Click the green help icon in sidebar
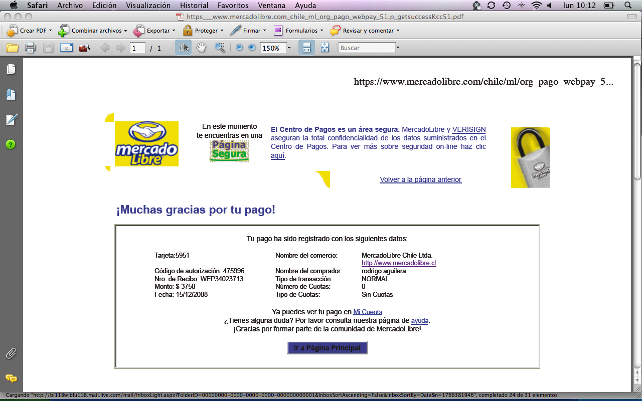 coord(11,144)
